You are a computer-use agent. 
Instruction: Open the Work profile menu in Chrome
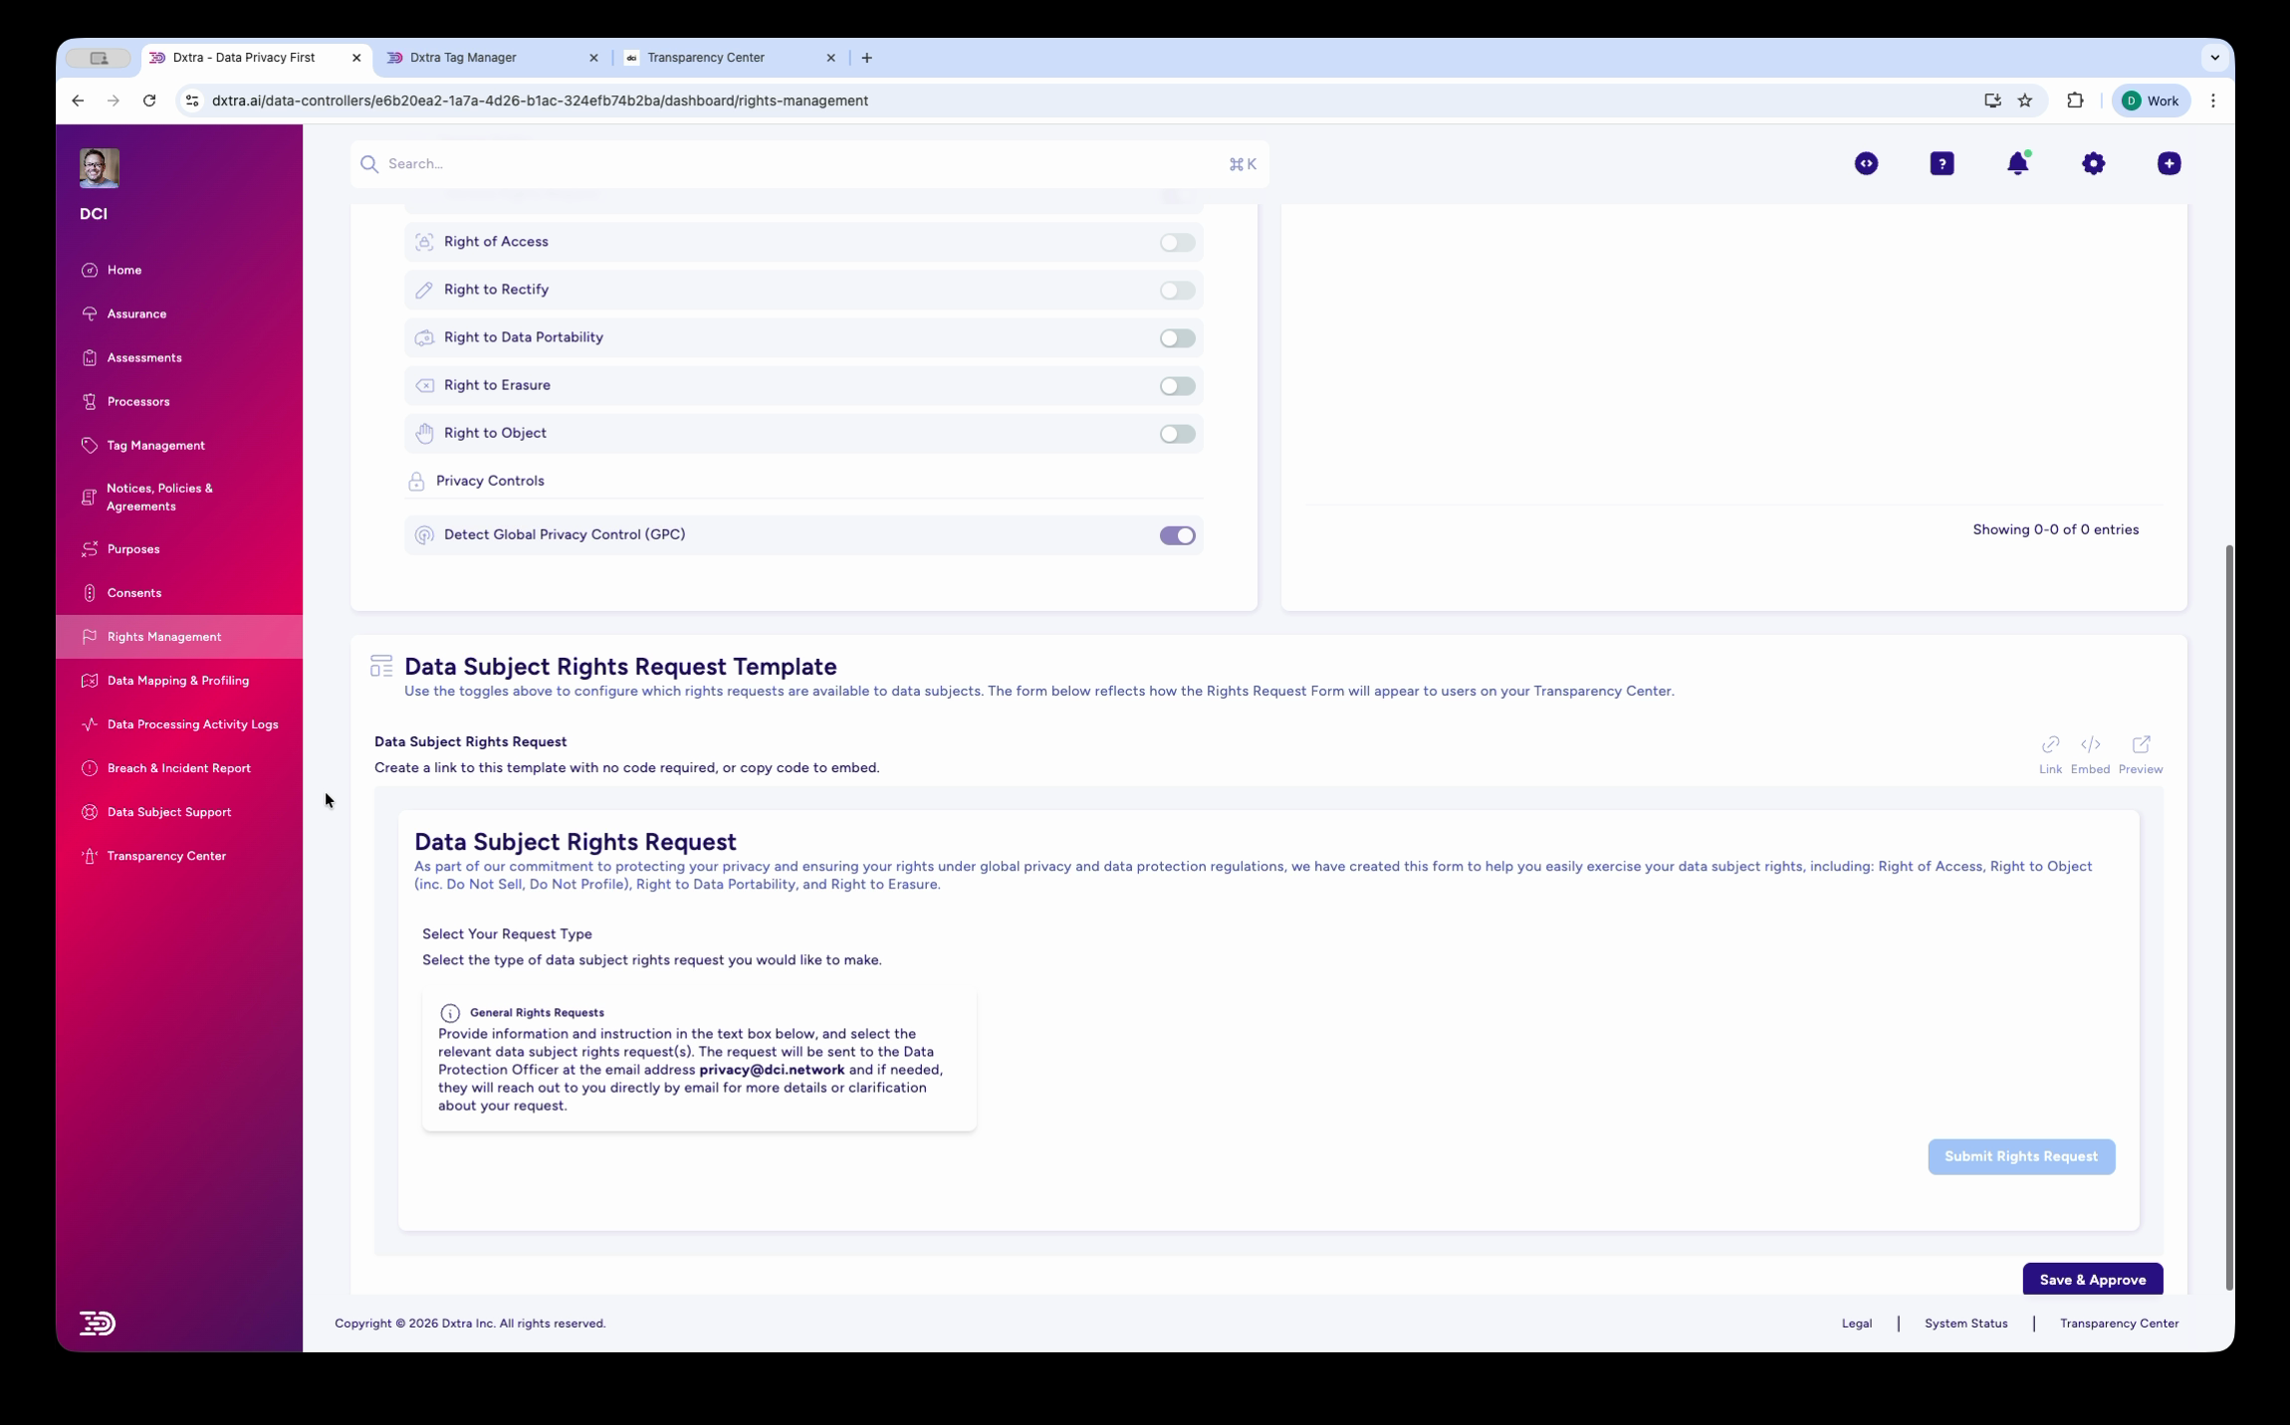(x=2151, y=101)
